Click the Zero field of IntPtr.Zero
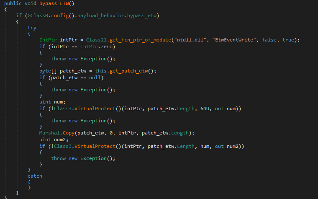Viewport: 318px width, 199px height. point(107,47)
